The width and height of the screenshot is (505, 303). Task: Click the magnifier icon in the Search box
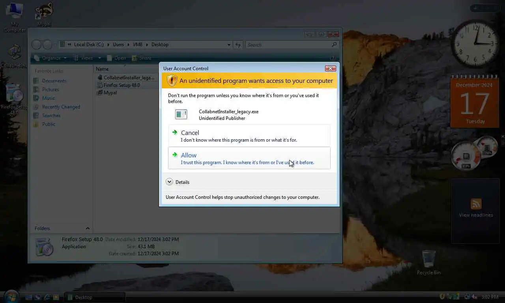tap(334, 45)
